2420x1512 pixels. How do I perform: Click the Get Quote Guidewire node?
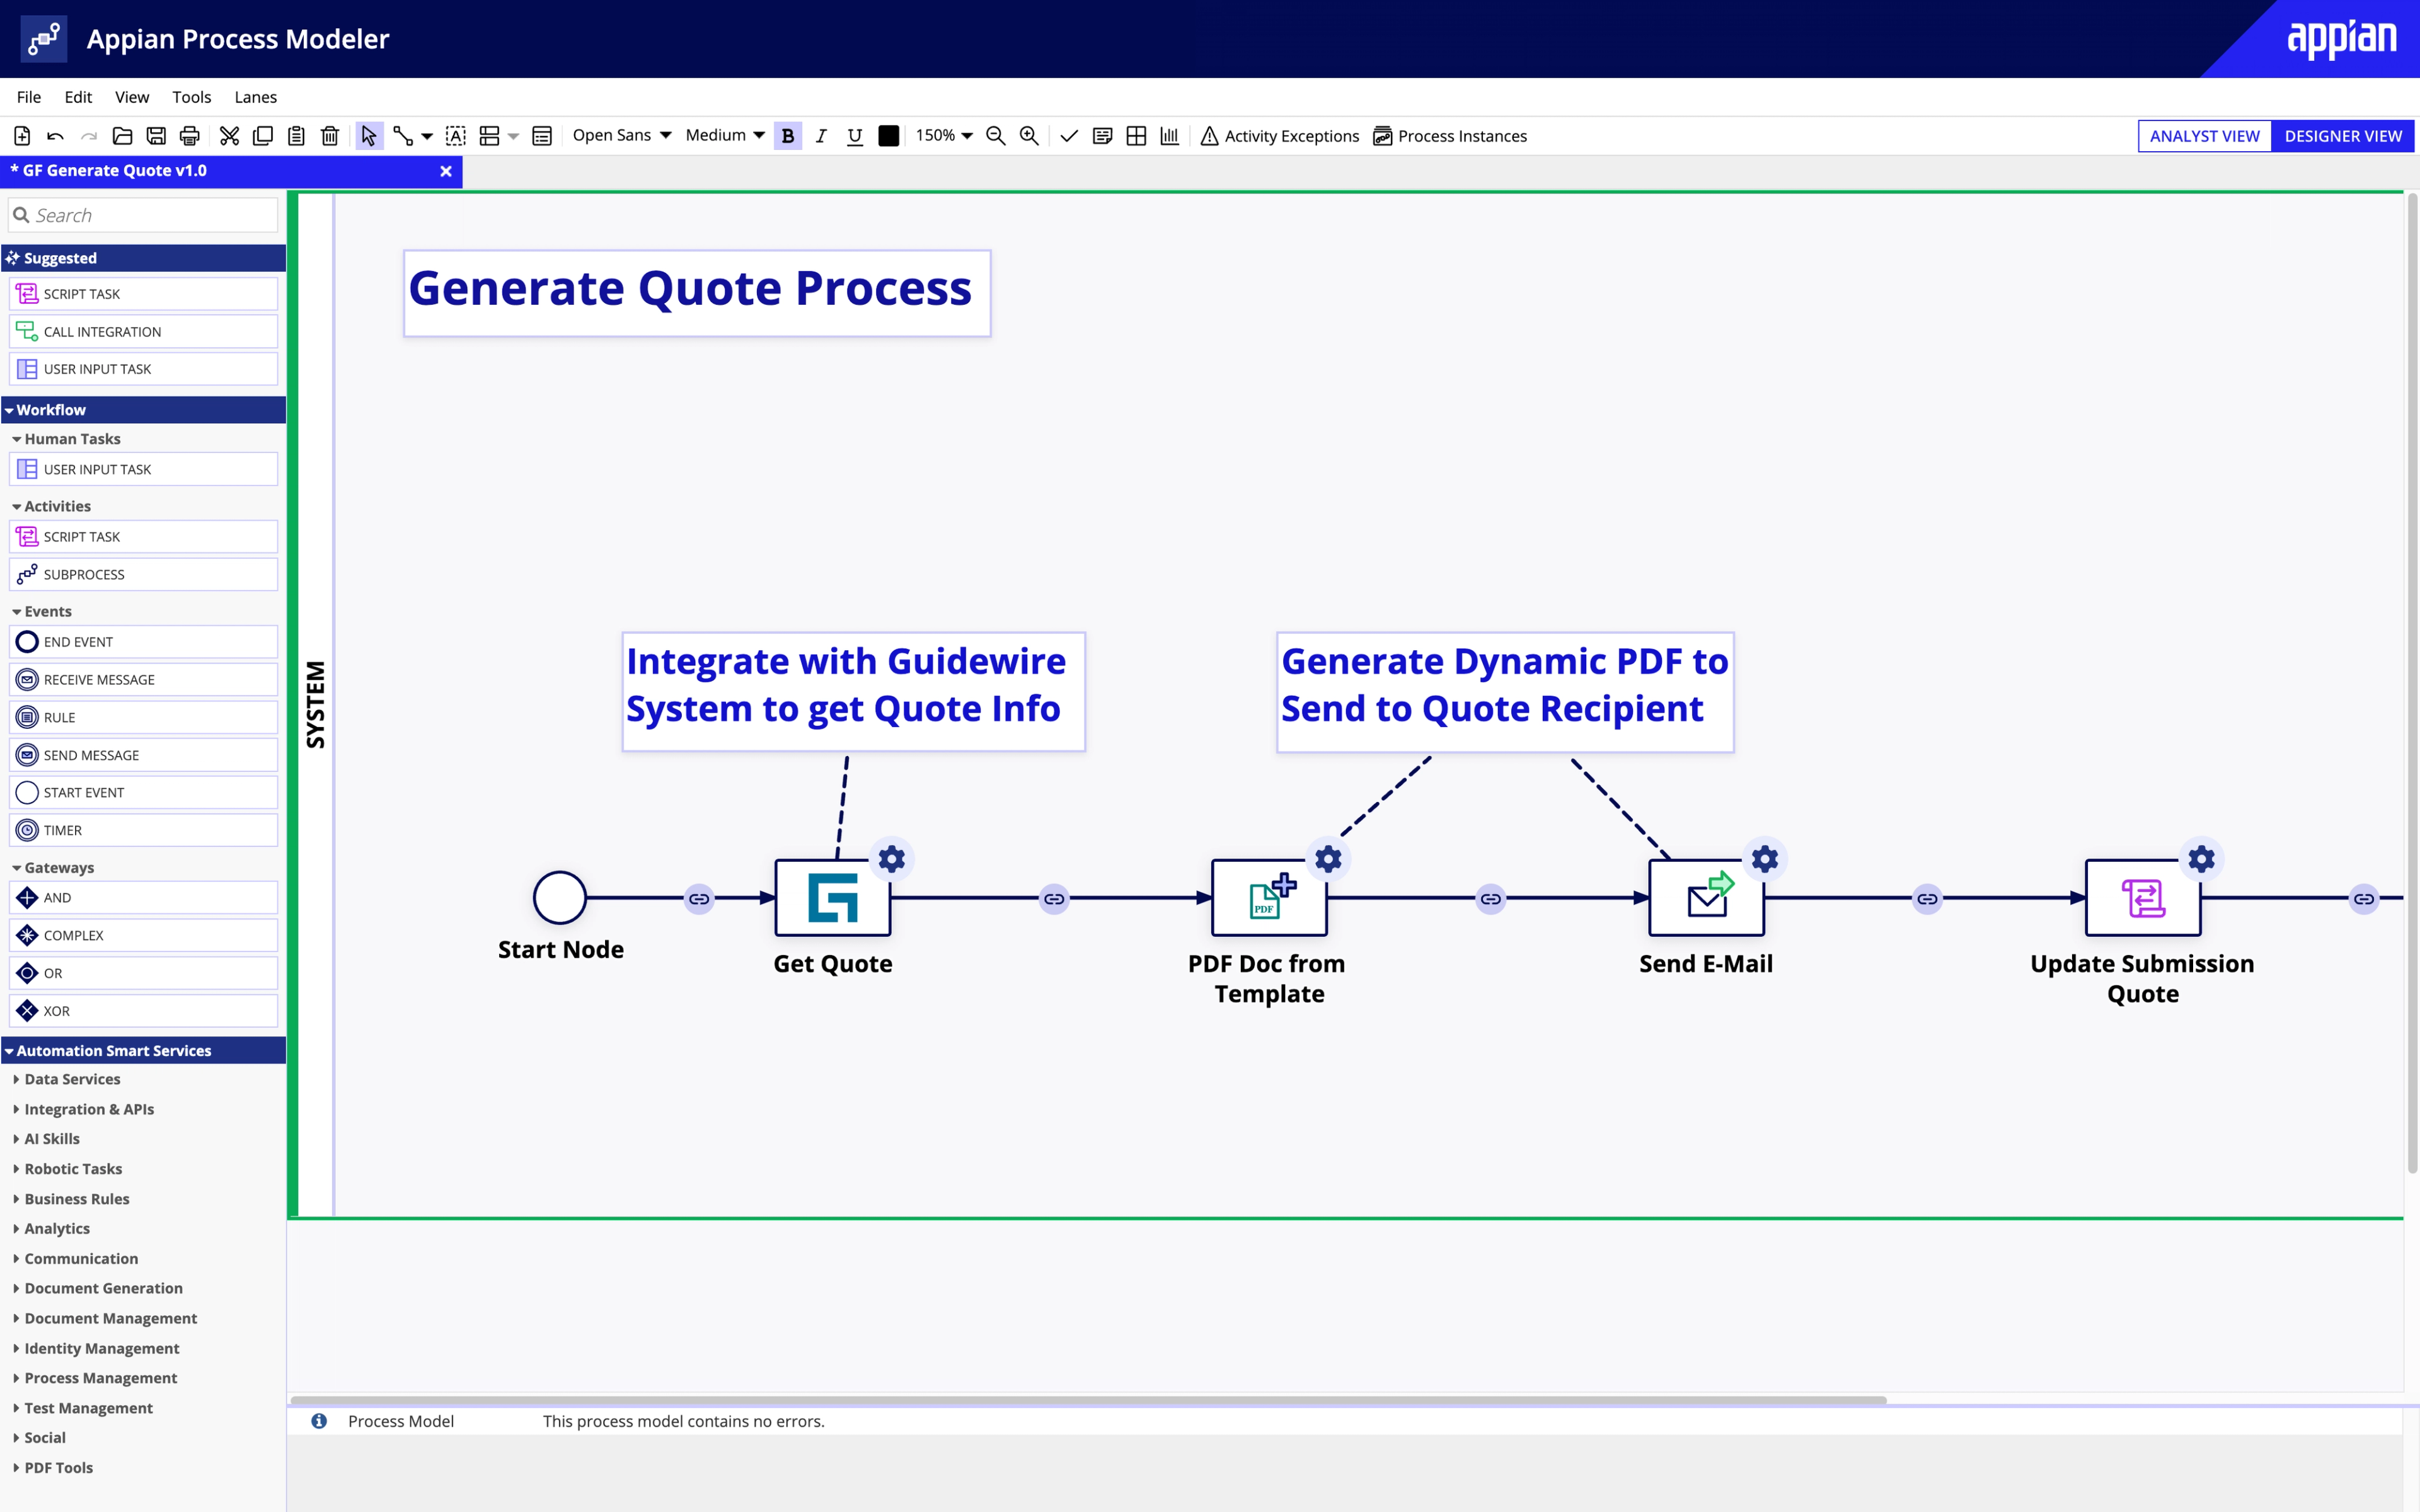[x=833, y=898]
